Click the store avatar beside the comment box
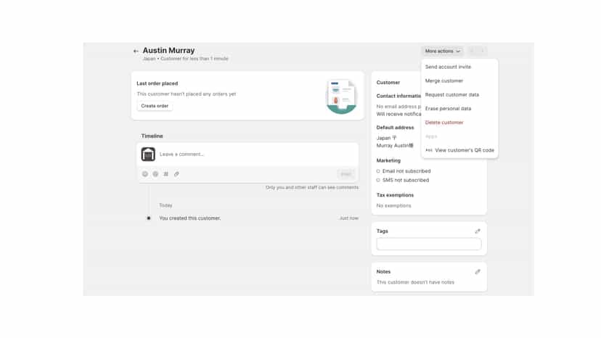 (x=148, y=154)
